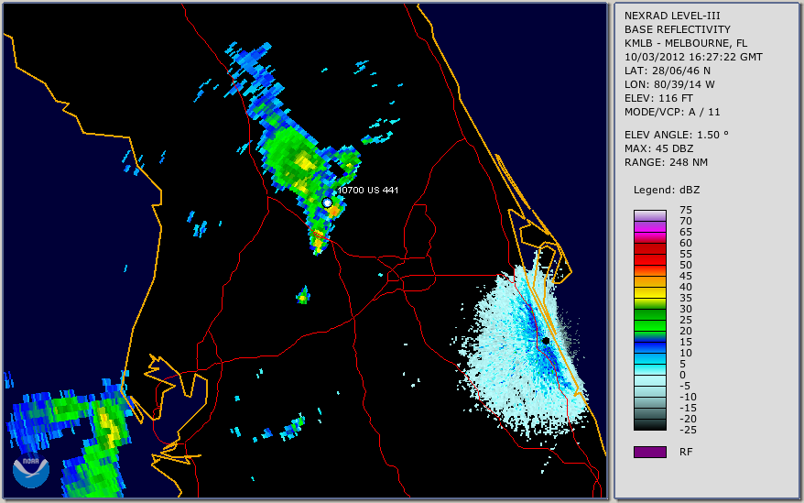The image size is (804, 503).
Task: Click the 'MAX: 45 DBZ' line
Action: pos(659,148)
